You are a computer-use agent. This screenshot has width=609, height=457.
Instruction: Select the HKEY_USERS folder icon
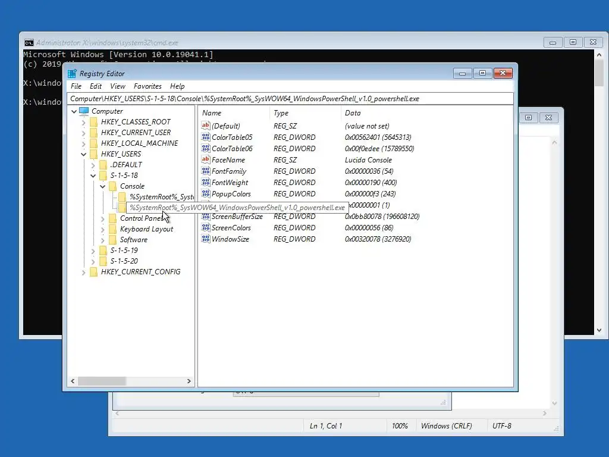tap(93, 154)
